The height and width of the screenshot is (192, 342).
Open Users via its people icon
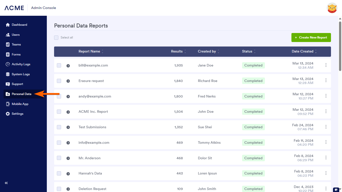(8, 35)
